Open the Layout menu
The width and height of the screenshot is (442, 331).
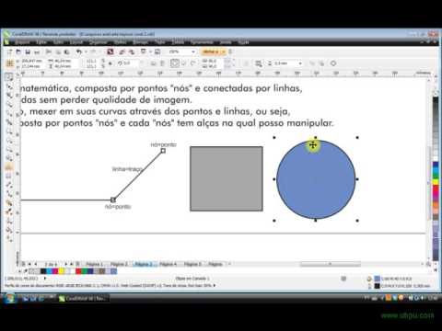click(x=76, y=42)
